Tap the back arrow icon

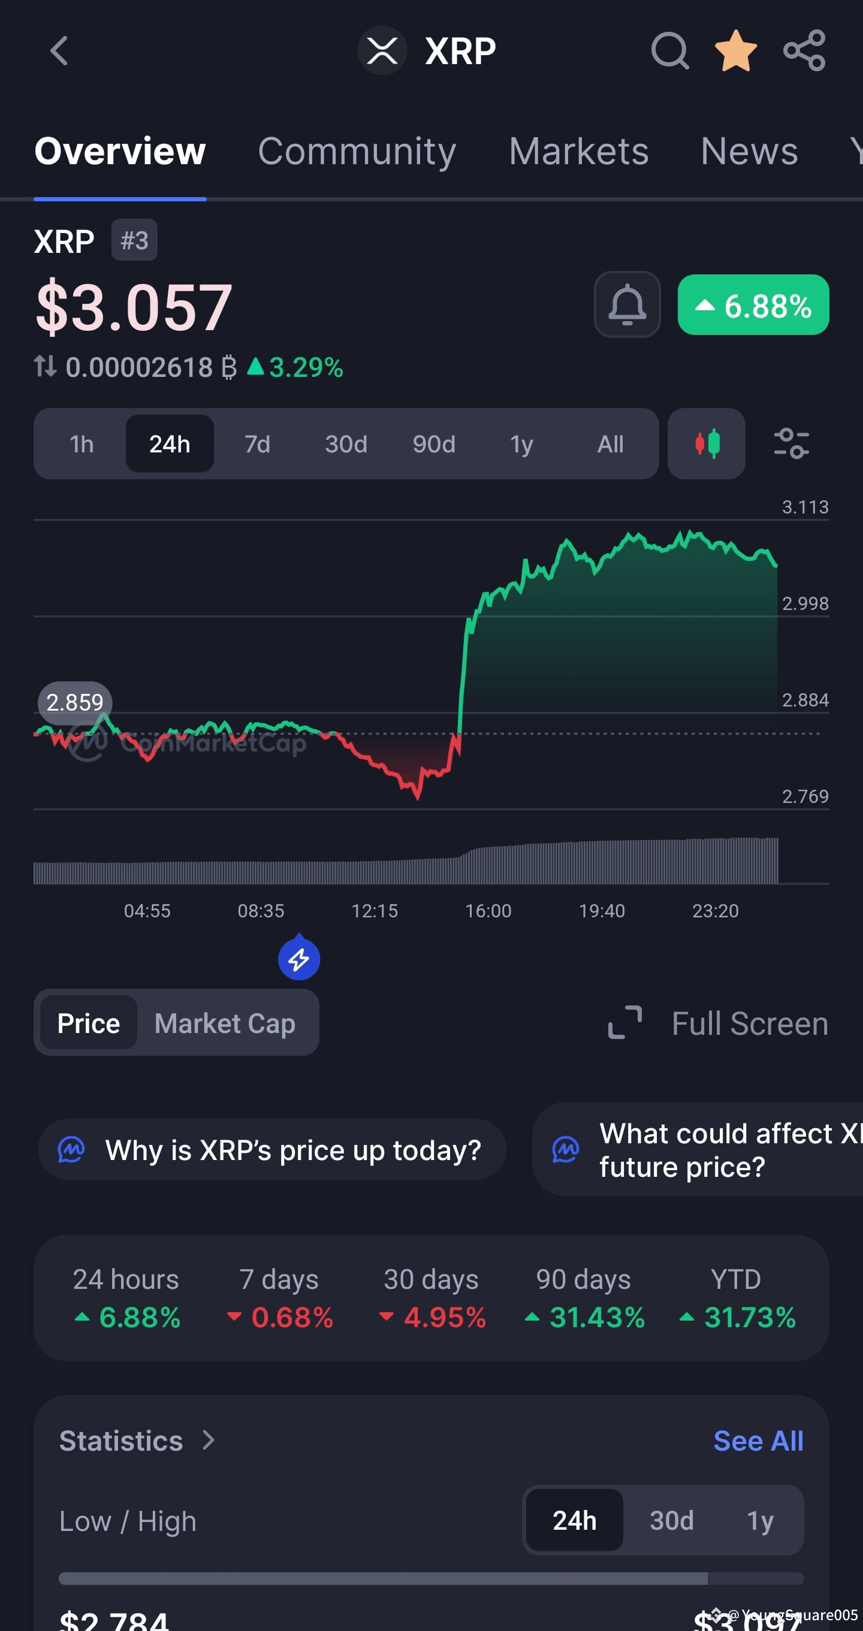click(59, 51)
